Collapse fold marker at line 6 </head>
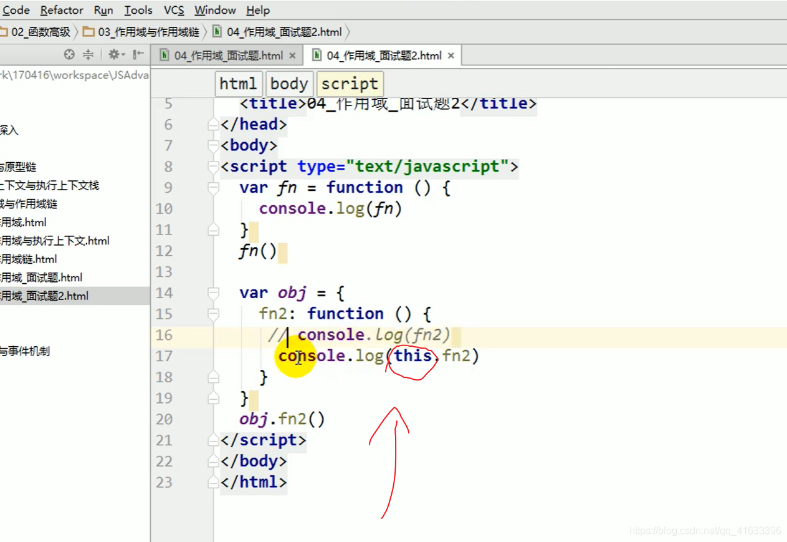The image size is (787, 542). [214, 125]
